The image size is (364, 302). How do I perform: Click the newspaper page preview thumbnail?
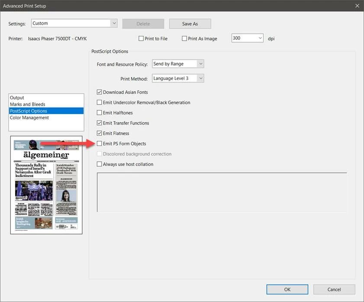(46, 185)
